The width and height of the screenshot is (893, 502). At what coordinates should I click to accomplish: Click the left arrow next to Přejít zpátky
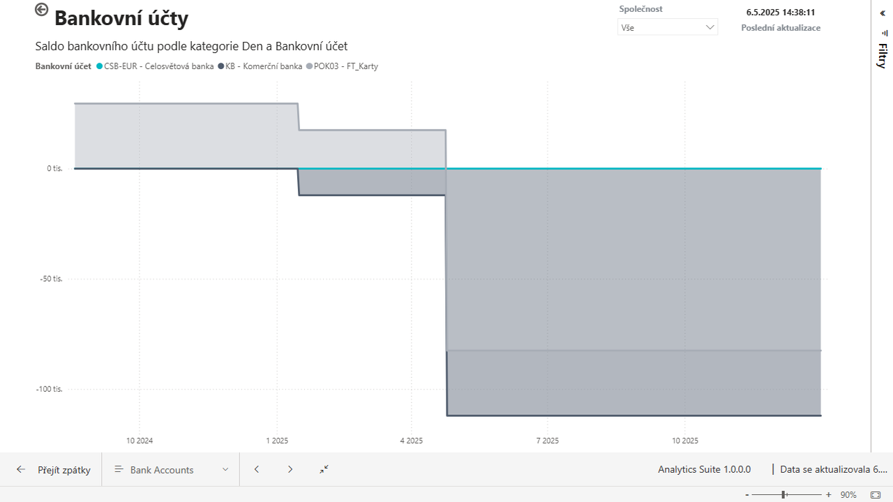[21, 470]
